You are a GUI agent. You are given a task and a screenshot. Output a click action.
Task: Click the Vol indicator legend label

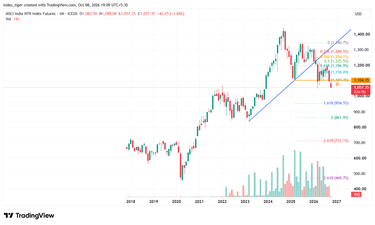pos(8,19)
